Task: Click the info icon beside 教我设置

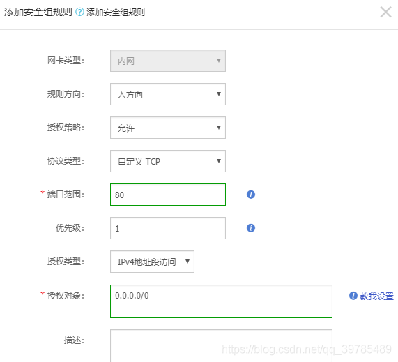Action: [353, 296]
